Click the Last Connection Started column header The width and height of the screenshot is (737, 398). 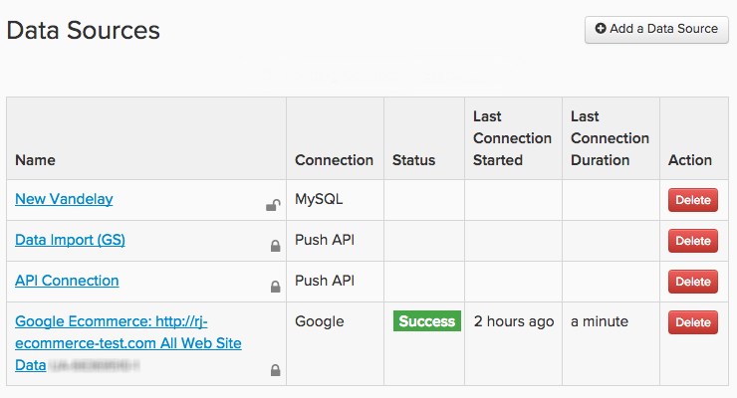click(512, 138)
